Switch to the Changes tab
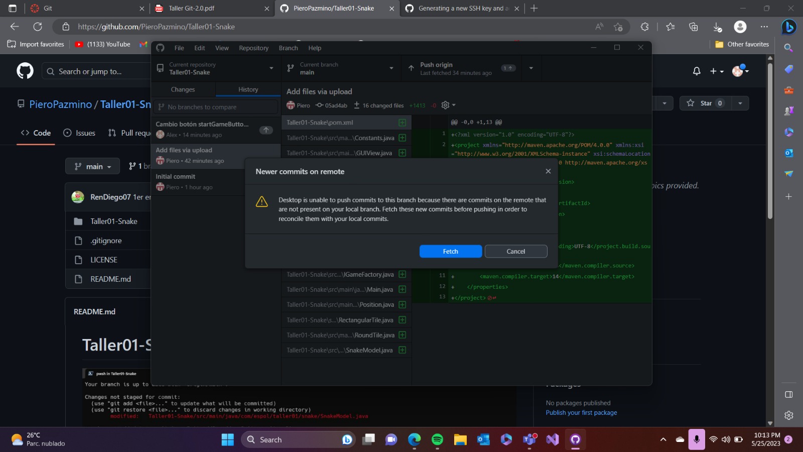Screen dimensions: 803x452 (x=183, y=89)
